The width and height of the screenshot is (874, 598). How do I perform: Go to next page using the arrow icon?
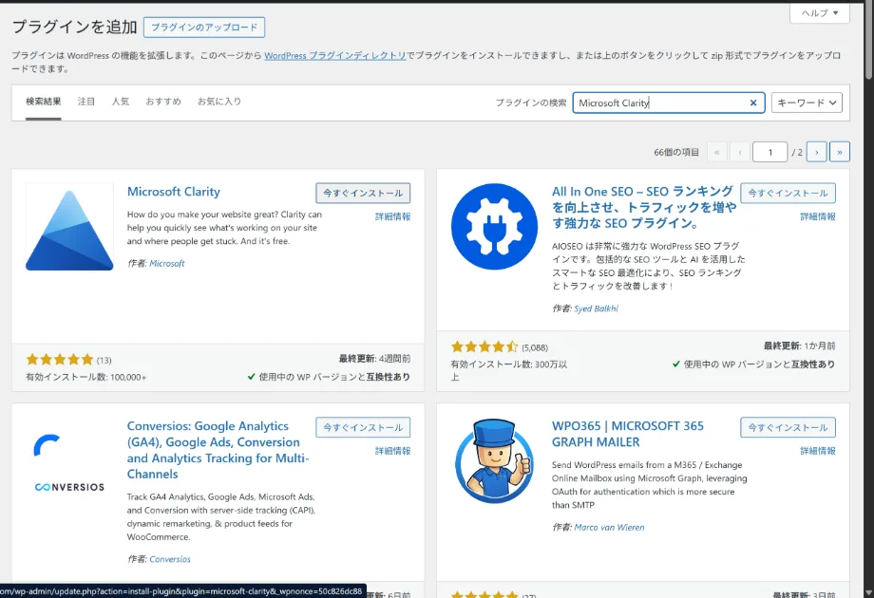pos(816,151)
